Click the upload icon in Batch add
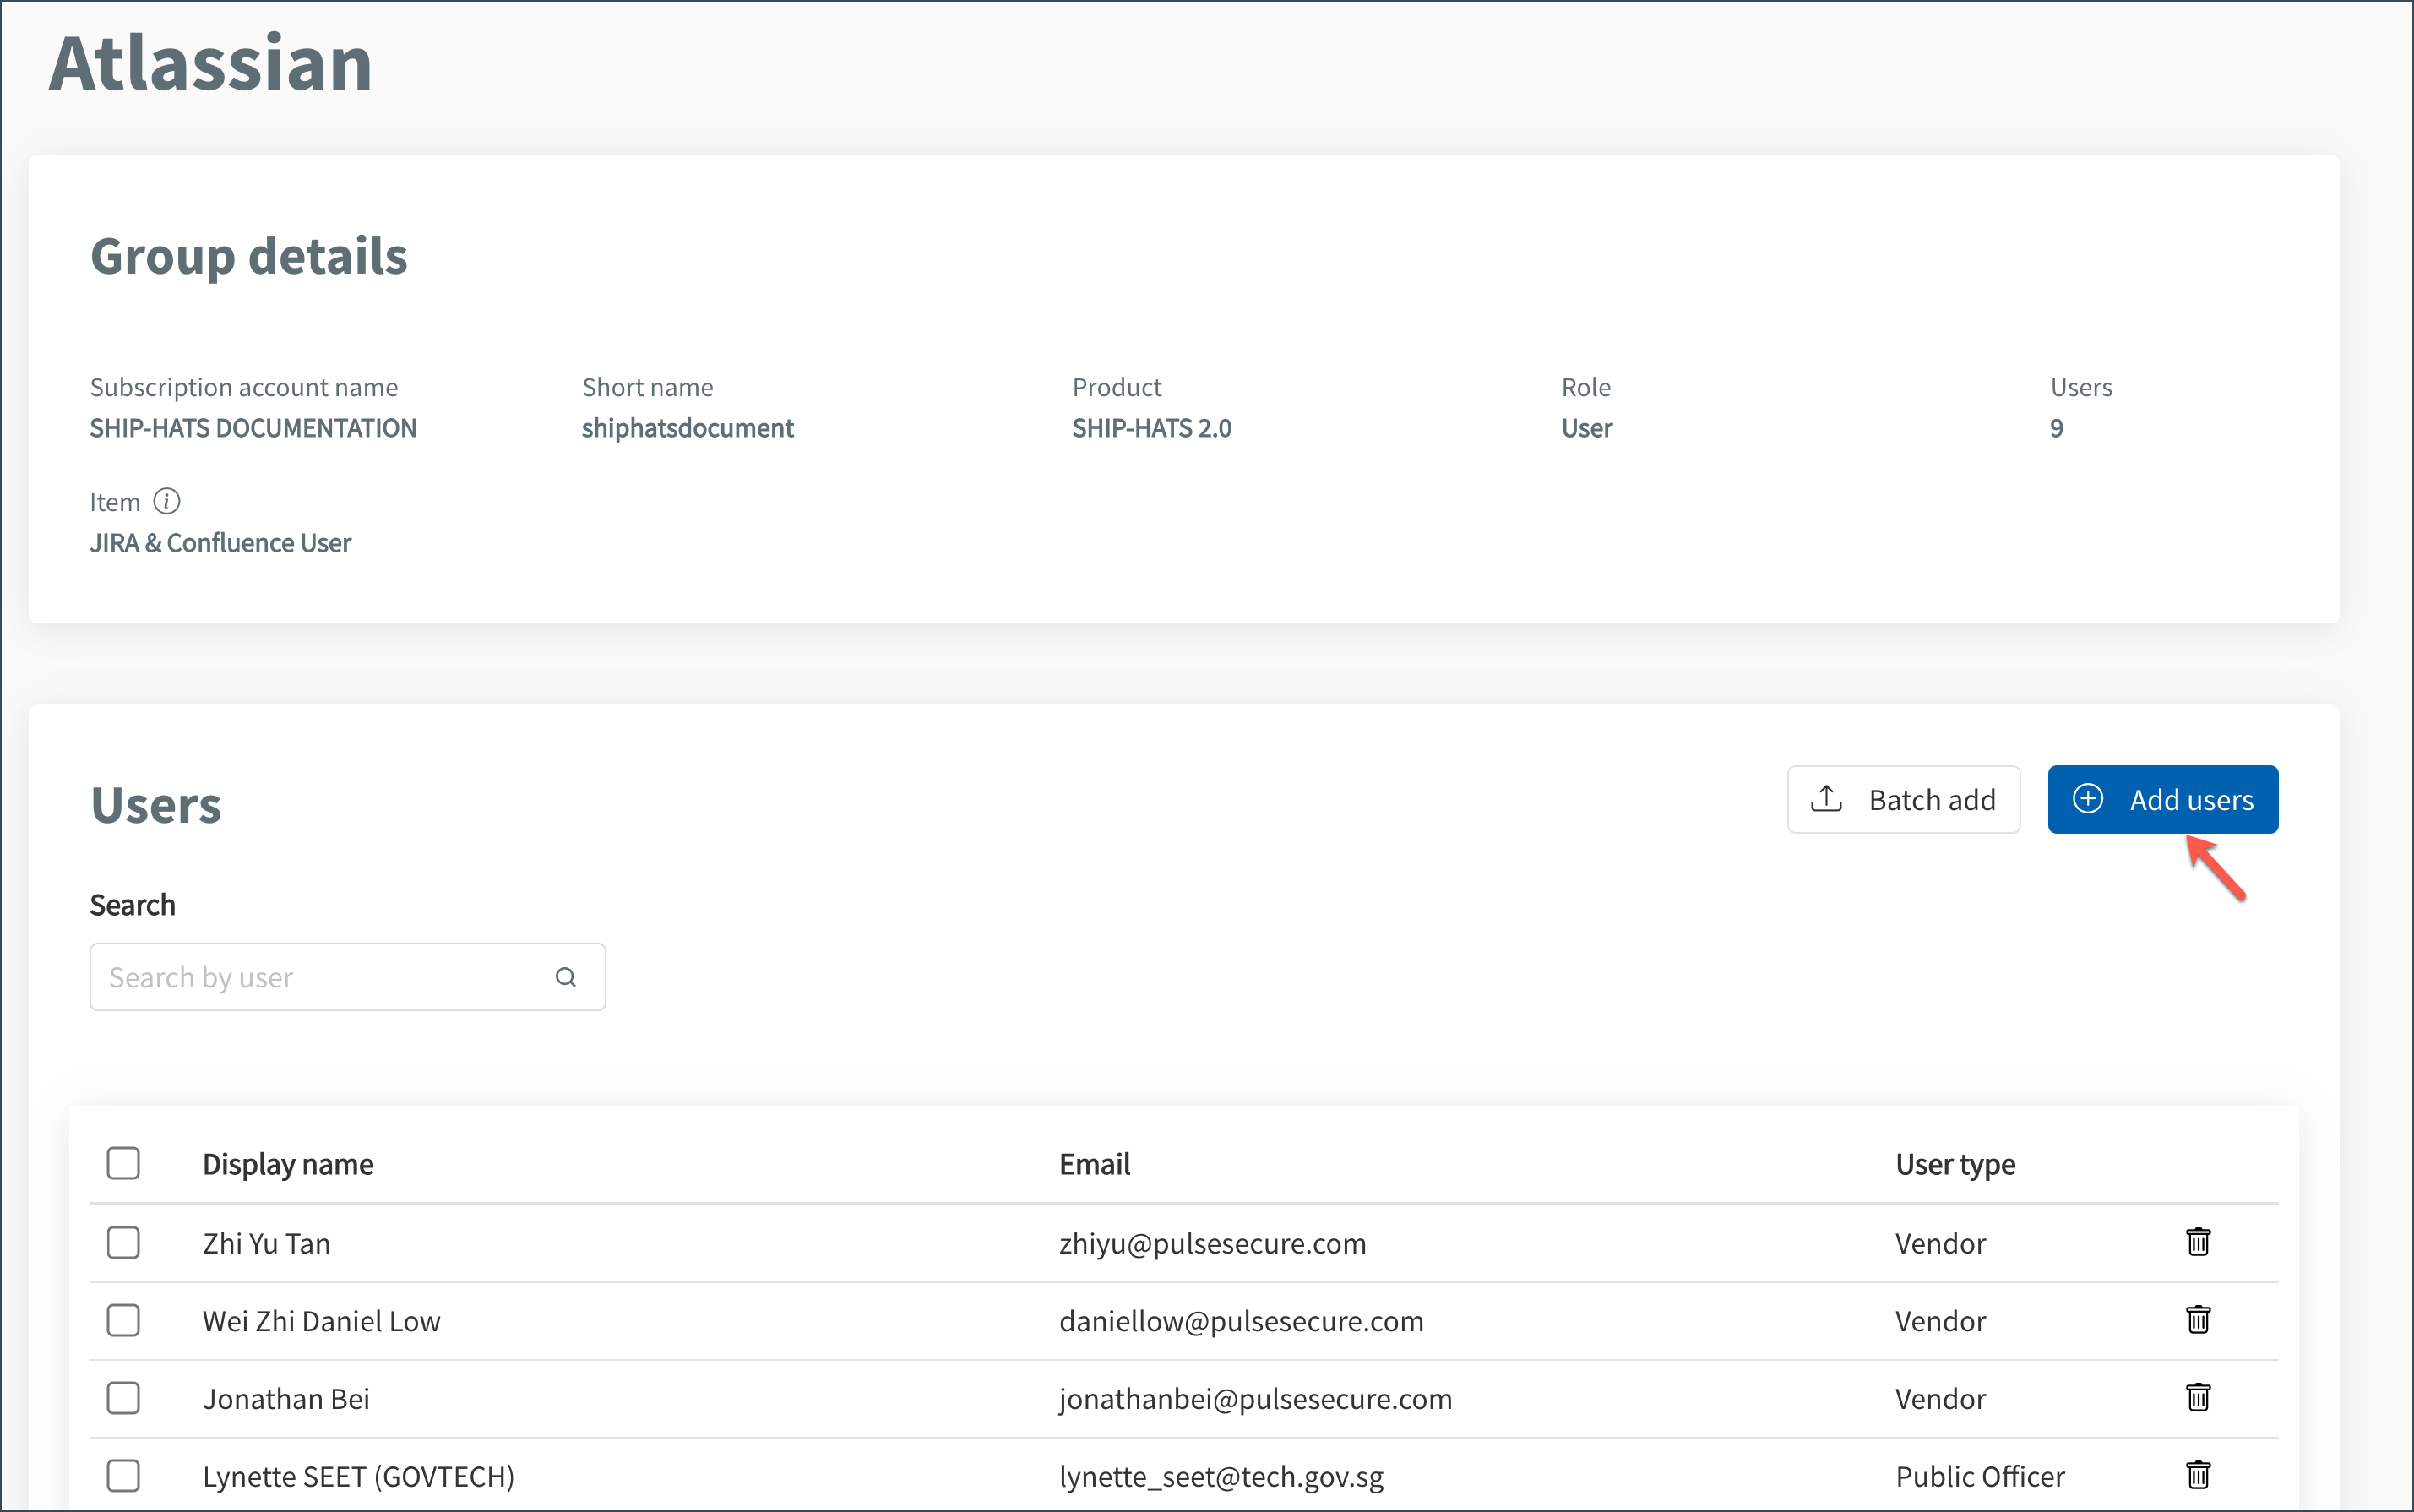This screenshot has height=1512, width=2414. [1826, 799]
